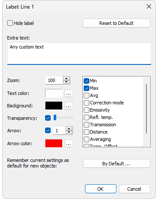Enable the Correction mode checkbox
Image resolution: width=158 pixels, height=201 pixels.
tap(86, 103)
